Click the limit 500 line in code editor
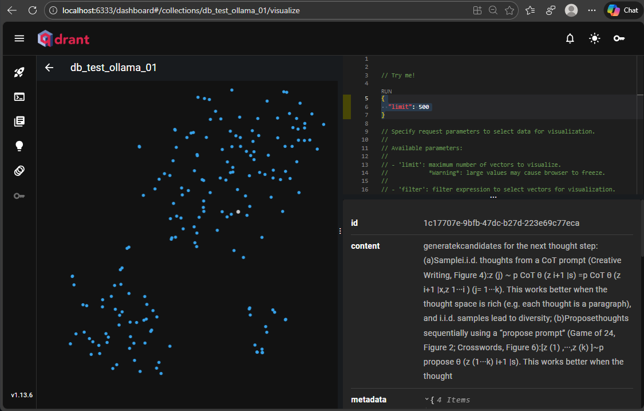The width and height of the screenshot is (644, 411). pos(409,107)
